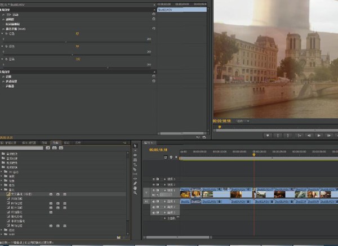Click the YUV effects filter icon
This screenshot has height=246, width=338.
(61, 148)
